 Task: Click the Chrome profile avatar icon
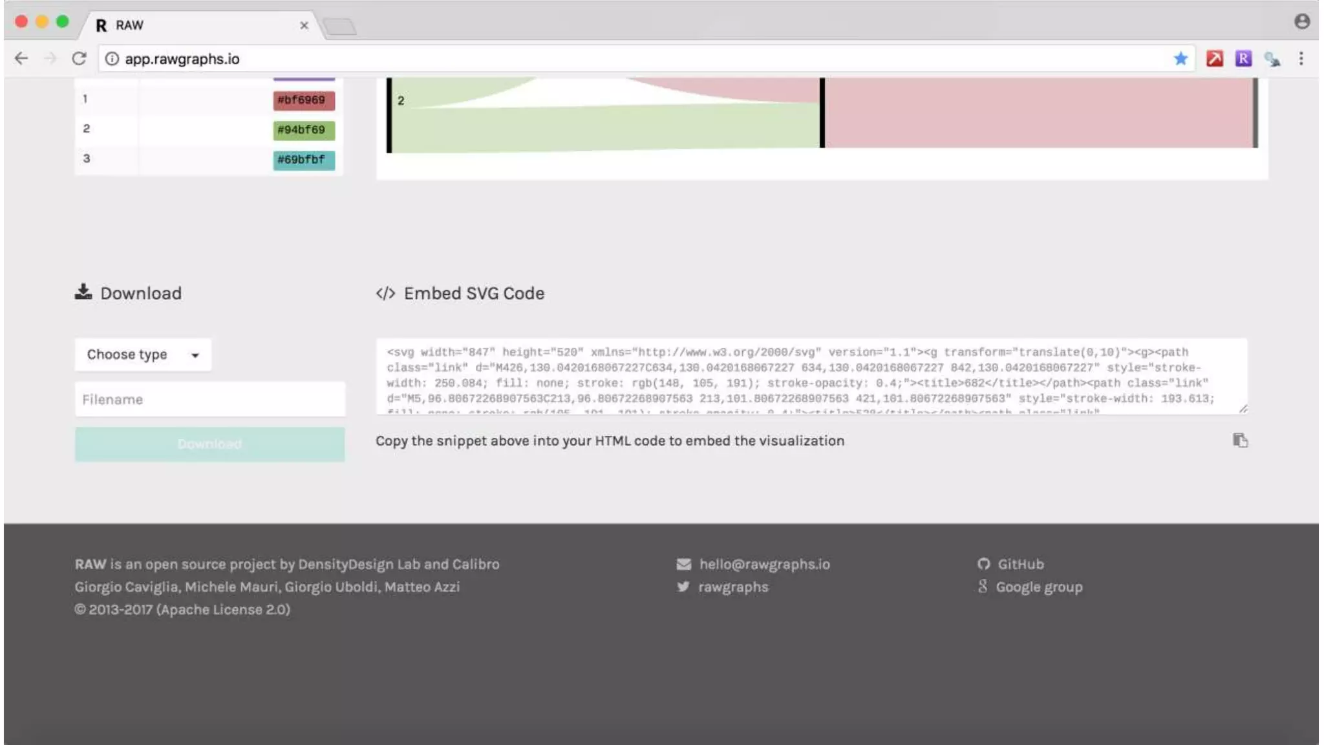click(1302, 21)
